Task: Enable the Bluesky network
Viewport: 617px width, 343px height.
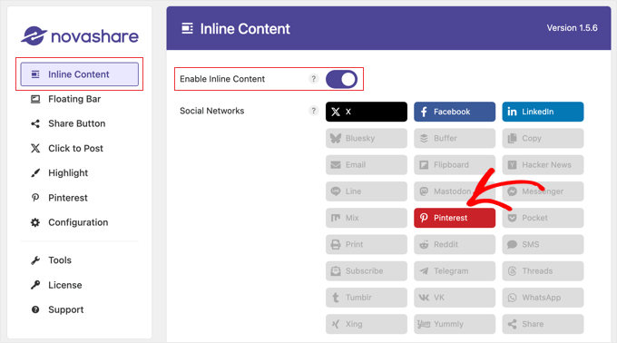Action: pyautogui.click(x=367, y=139)
